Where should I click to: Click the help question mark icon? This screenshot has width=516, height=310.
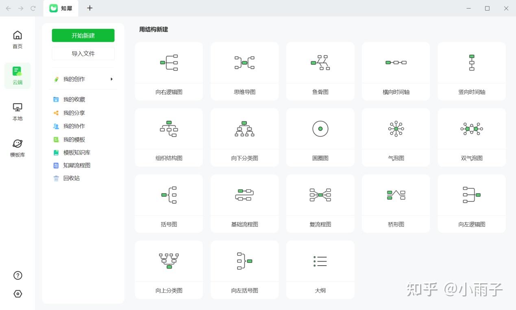click(x=17, y=275)
